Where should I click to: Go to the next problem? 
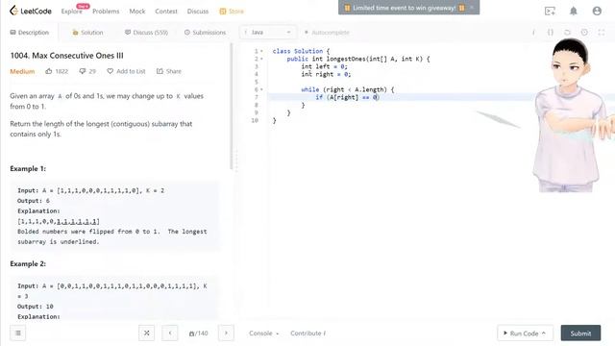(x=226, y=334)
